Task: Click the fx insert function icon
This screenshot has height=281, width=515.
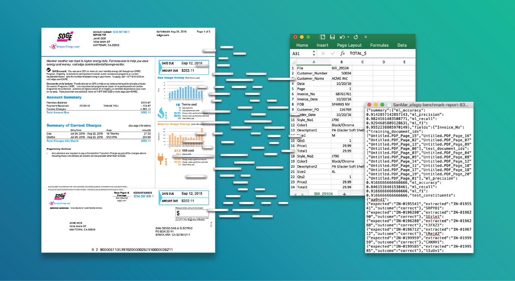Action: [x=342, y=54]
